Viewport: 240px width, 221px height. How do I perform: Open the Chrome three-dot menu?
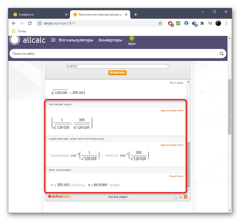226,23
